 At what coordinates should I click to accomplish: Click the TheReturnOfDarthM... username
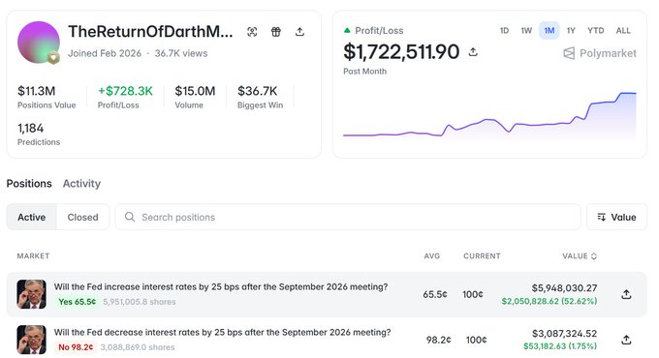click(150, 32)
